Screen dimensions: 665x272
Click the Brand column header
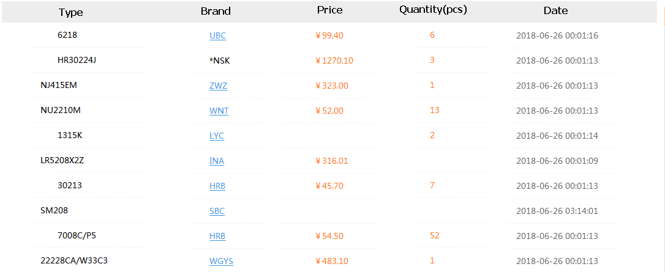click(216, 11)
